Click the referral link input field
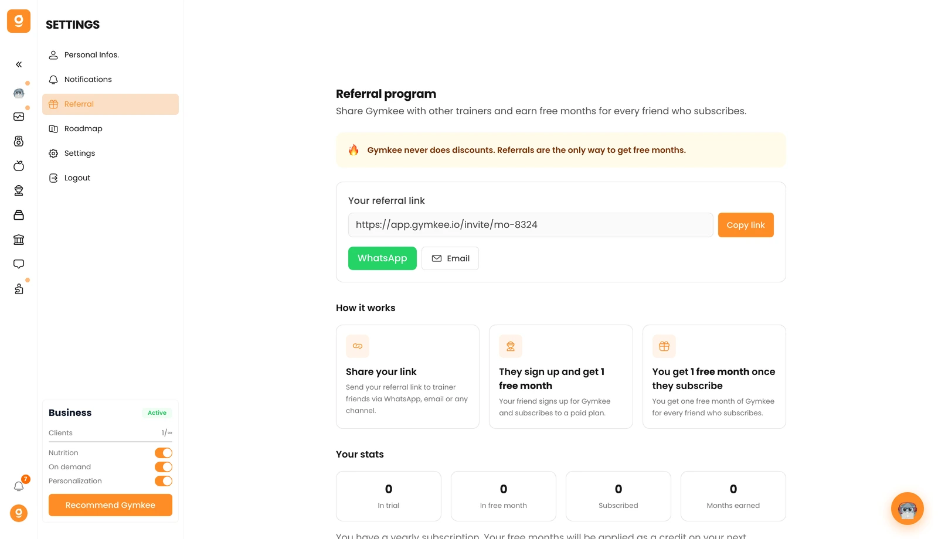This screenshot has height=539, width=938. point(531,225)
